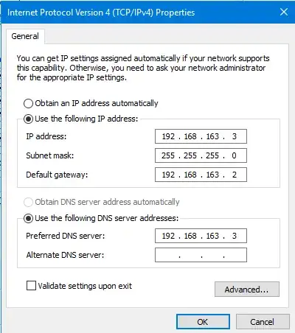Click the Subnet mask input field
Viewport: 295px width, 333px height.
coord(201,155)
